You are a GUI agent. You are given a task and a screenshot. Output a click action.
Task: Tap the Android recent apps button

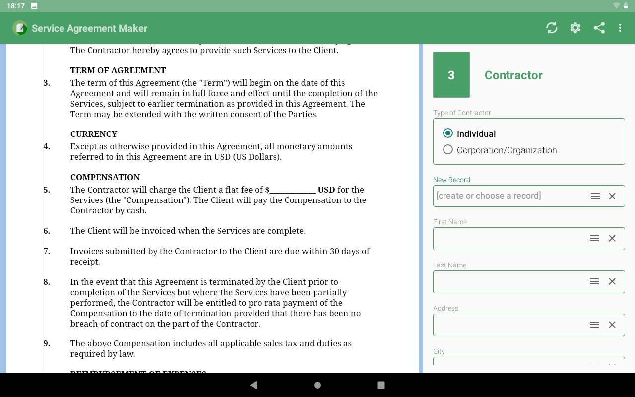click(x=381, y=385)
